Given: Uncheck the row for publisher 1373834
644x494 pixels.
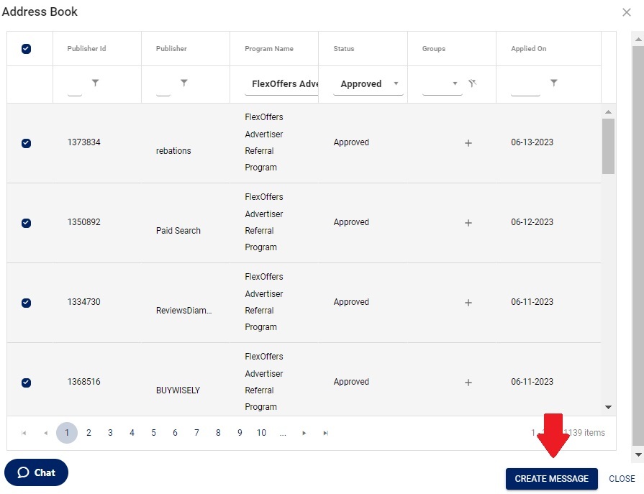Looking at the screenshot, I should point(27,143).
